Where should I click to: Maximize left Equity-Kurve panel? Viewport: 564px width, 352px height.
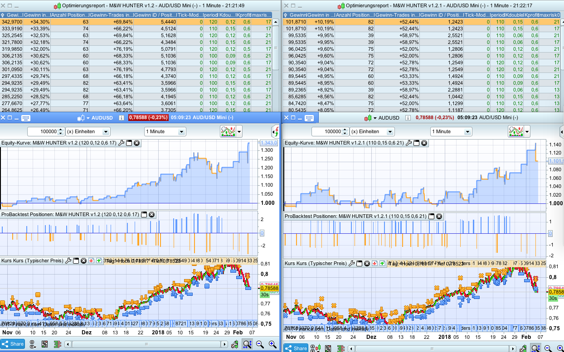128,143
